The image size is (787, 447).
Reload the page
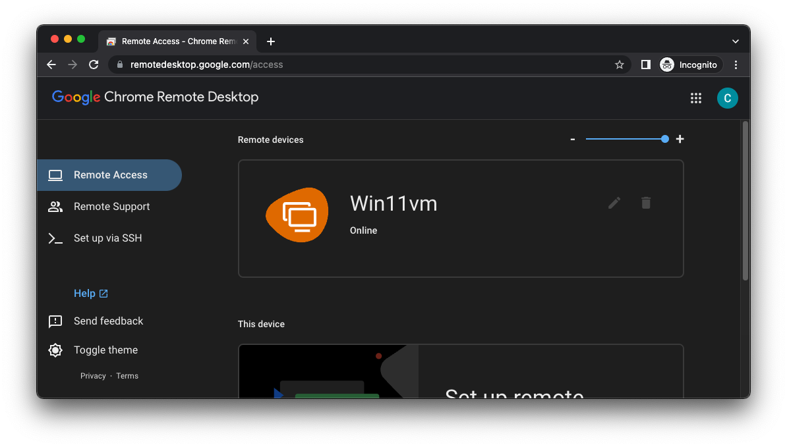click(94, 65)
